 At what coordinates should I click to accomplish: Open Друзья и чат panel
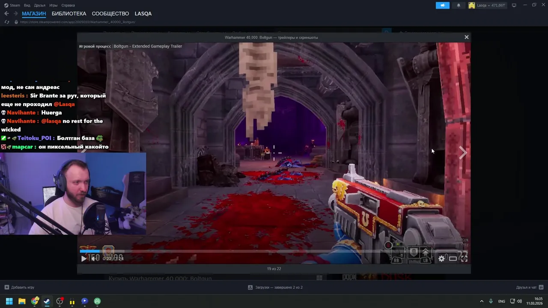click(530, 287)
